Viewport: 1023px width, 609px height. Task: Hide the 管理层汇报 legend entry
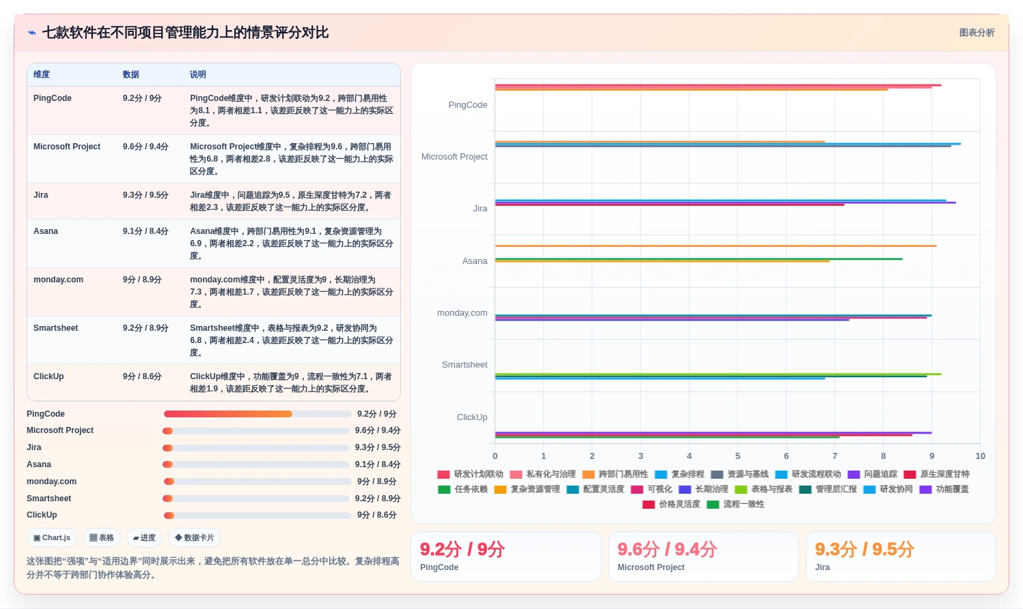point(828,489)
